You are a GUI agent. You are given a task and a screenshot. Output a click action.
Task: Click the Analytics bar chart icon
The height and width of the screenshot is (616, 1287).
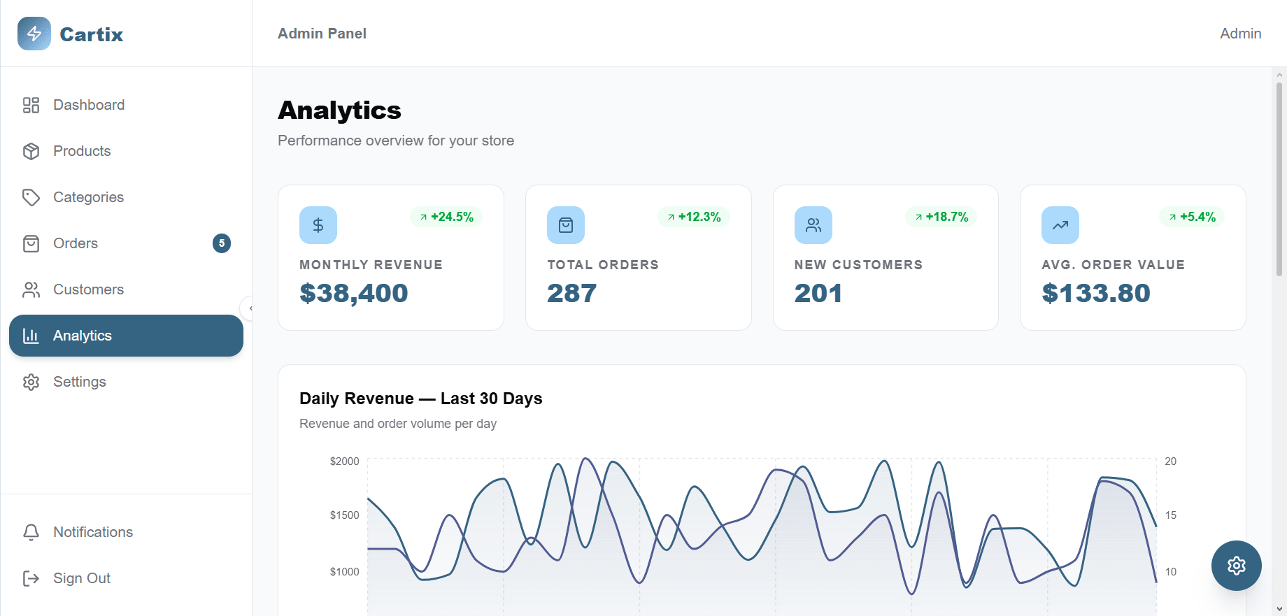31,336
